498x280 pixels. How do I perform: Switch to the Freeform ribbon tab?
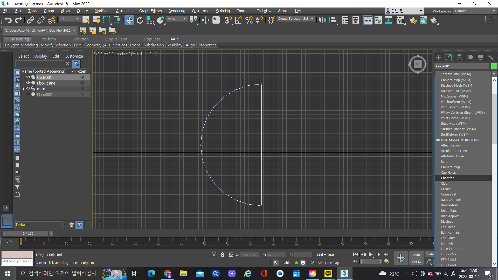click(48, 39)
